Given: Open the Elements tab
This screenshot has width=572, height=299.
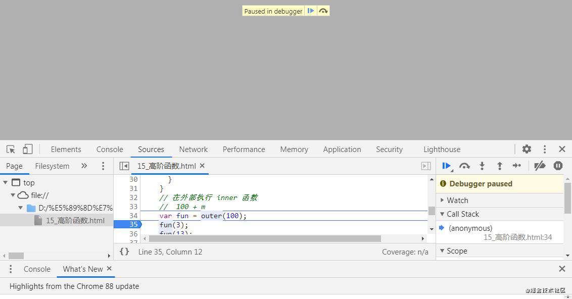Looking at the screenshot, I should point(66,149).
